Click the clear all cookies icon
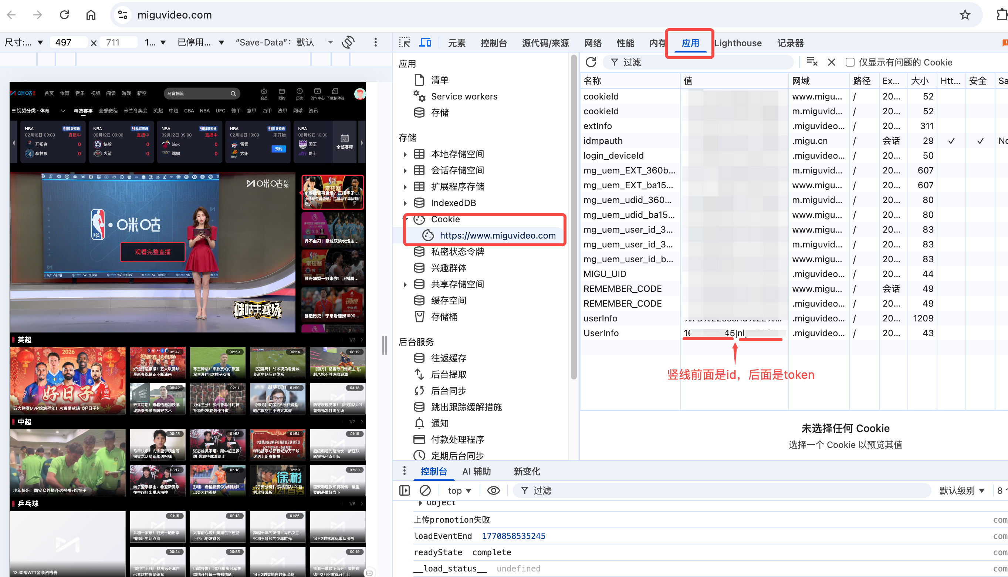This screenshot has width=1008, height=577. click(812, 61)
